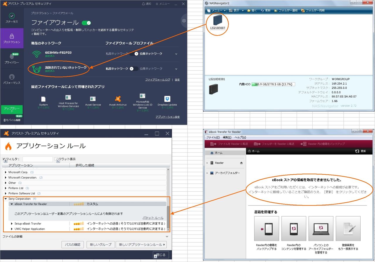Open Status tab in Avast sidebar
This screenshot has height=262, width=375.
tap(12, 18)
